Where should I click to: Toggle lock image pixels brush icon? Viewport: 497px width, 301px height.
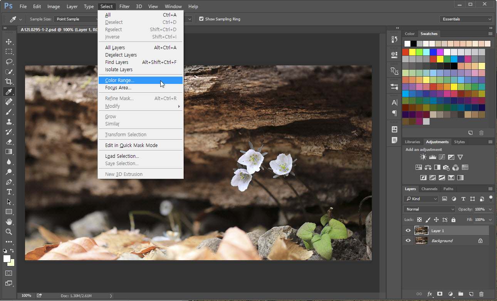[x=428, y=220]
